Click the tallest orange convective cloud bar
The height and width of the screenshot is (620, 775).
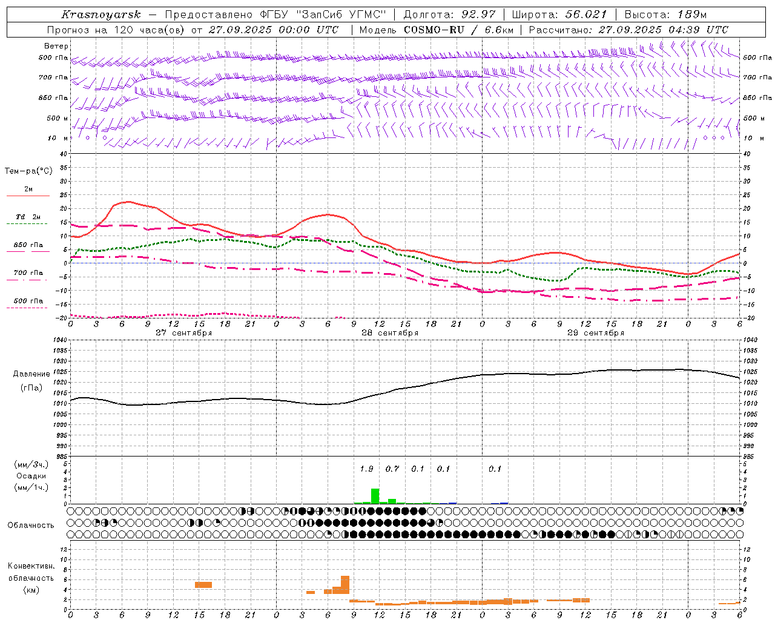(x=345, y=585)
